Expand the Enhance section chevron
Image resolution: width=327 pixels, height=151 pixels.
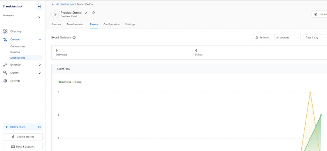coord(40,65)
